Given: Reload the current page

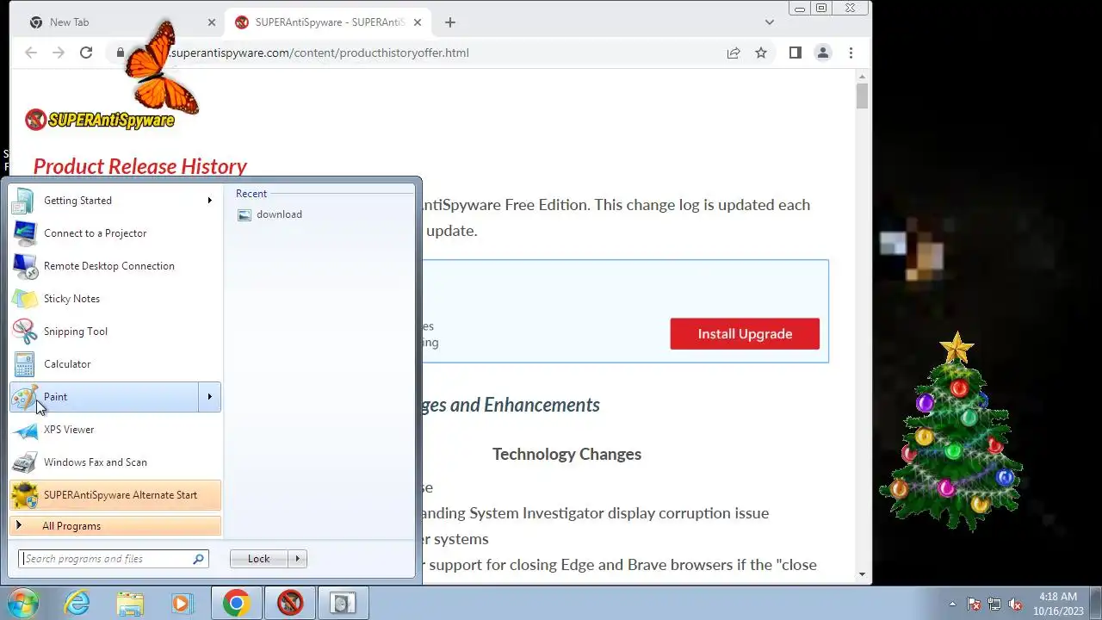Looking at the screenshot, I should pos(86,53).
